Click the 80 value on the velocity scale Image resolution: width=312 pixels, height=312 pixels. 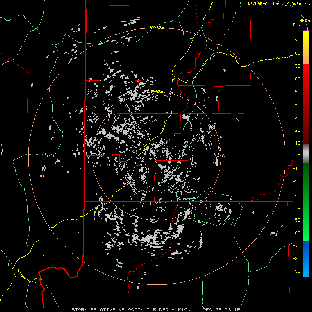click(x=298, y=53)
